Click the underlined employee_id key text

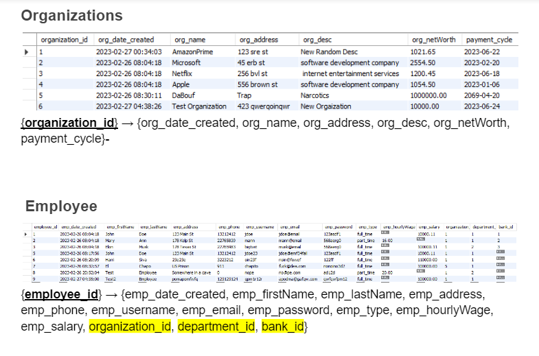pos(62,294)
